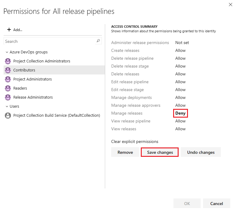
Task: Change the Create releases Allow permission
Action: [180, 50]
